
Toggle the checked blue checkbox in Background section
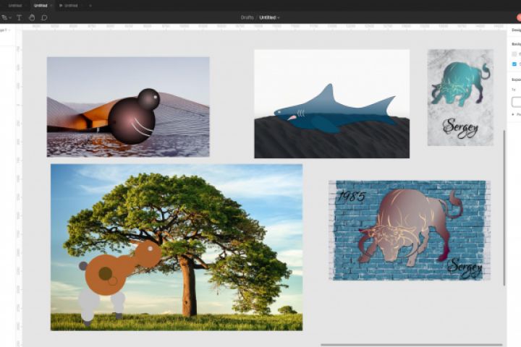coord(514,64)
